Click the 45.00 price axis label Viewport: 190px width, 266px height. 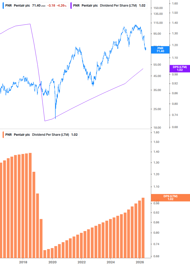point(157,76)
